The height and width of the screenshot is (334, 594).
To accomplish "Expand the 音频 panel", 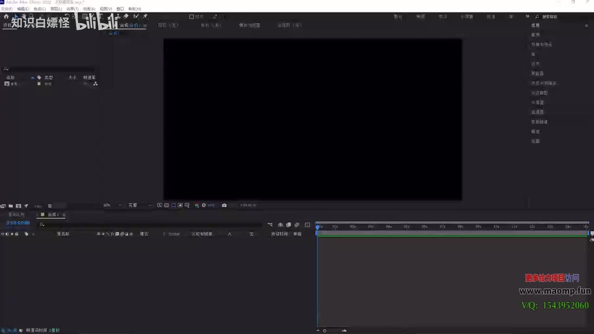I will pos(536,35).
